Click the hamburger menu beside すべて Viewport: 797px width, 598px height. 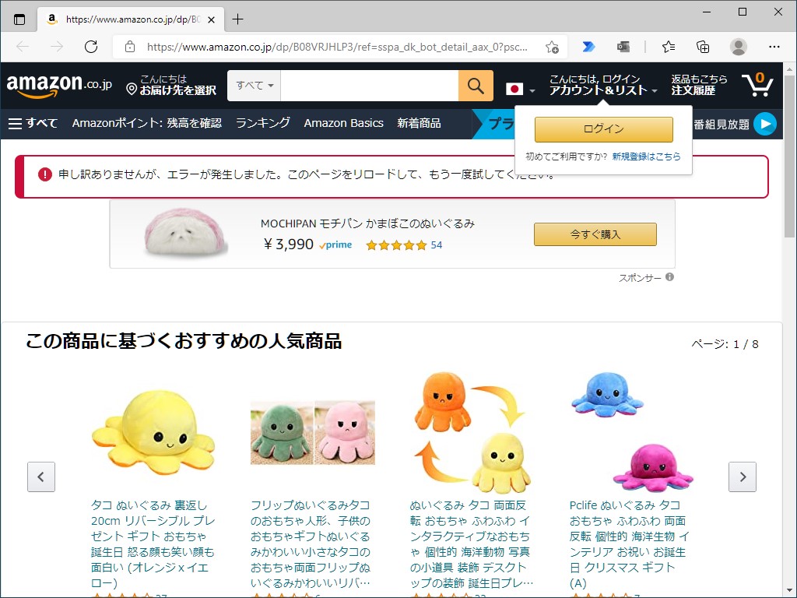(16, 123)
